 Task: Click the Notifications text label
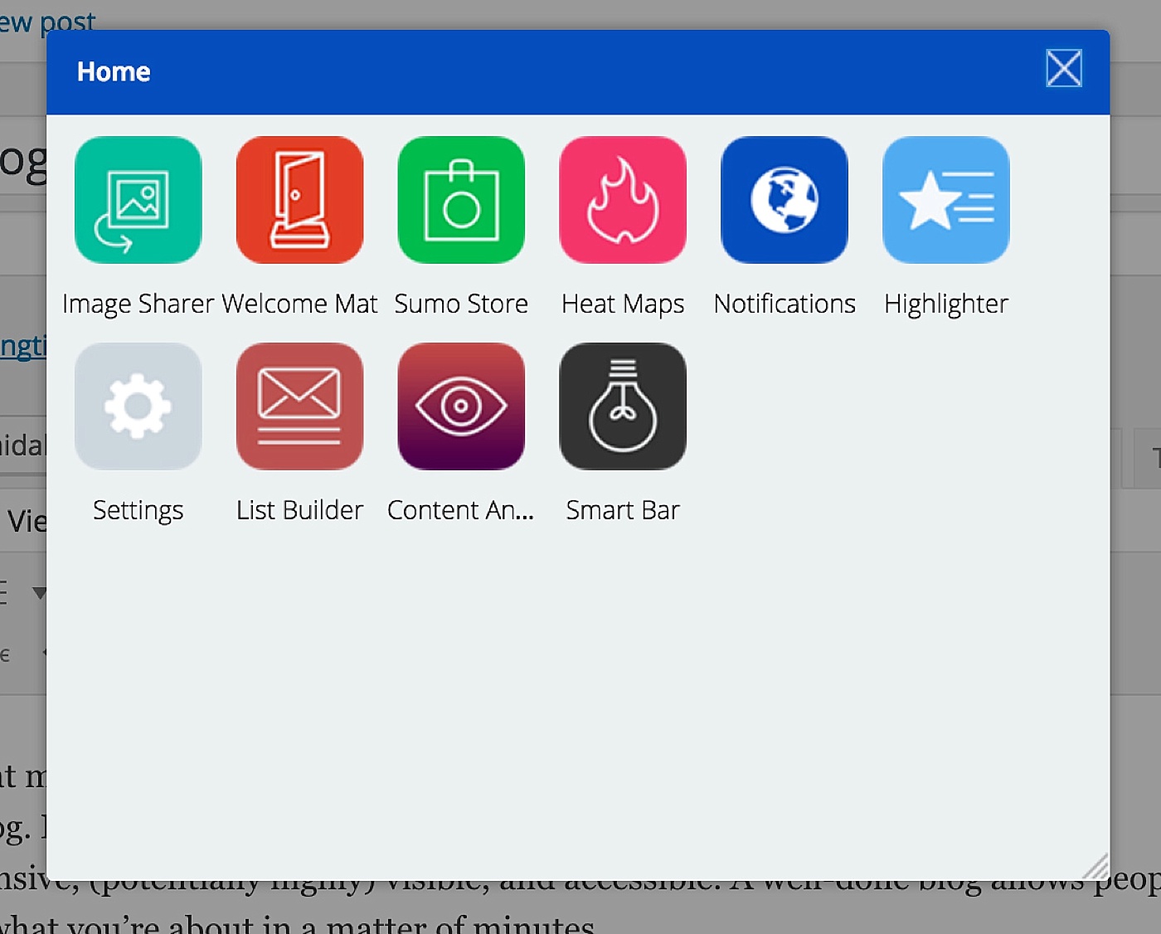point(785,304)
